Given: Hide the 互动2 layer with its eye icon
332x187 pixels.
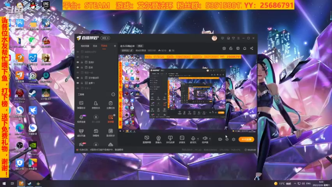Looking at the screenshot, I should pyautogui.click(x=78, y=62).
